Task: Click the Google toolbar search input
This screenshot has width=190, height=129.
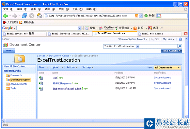Action: click(47, 28)
